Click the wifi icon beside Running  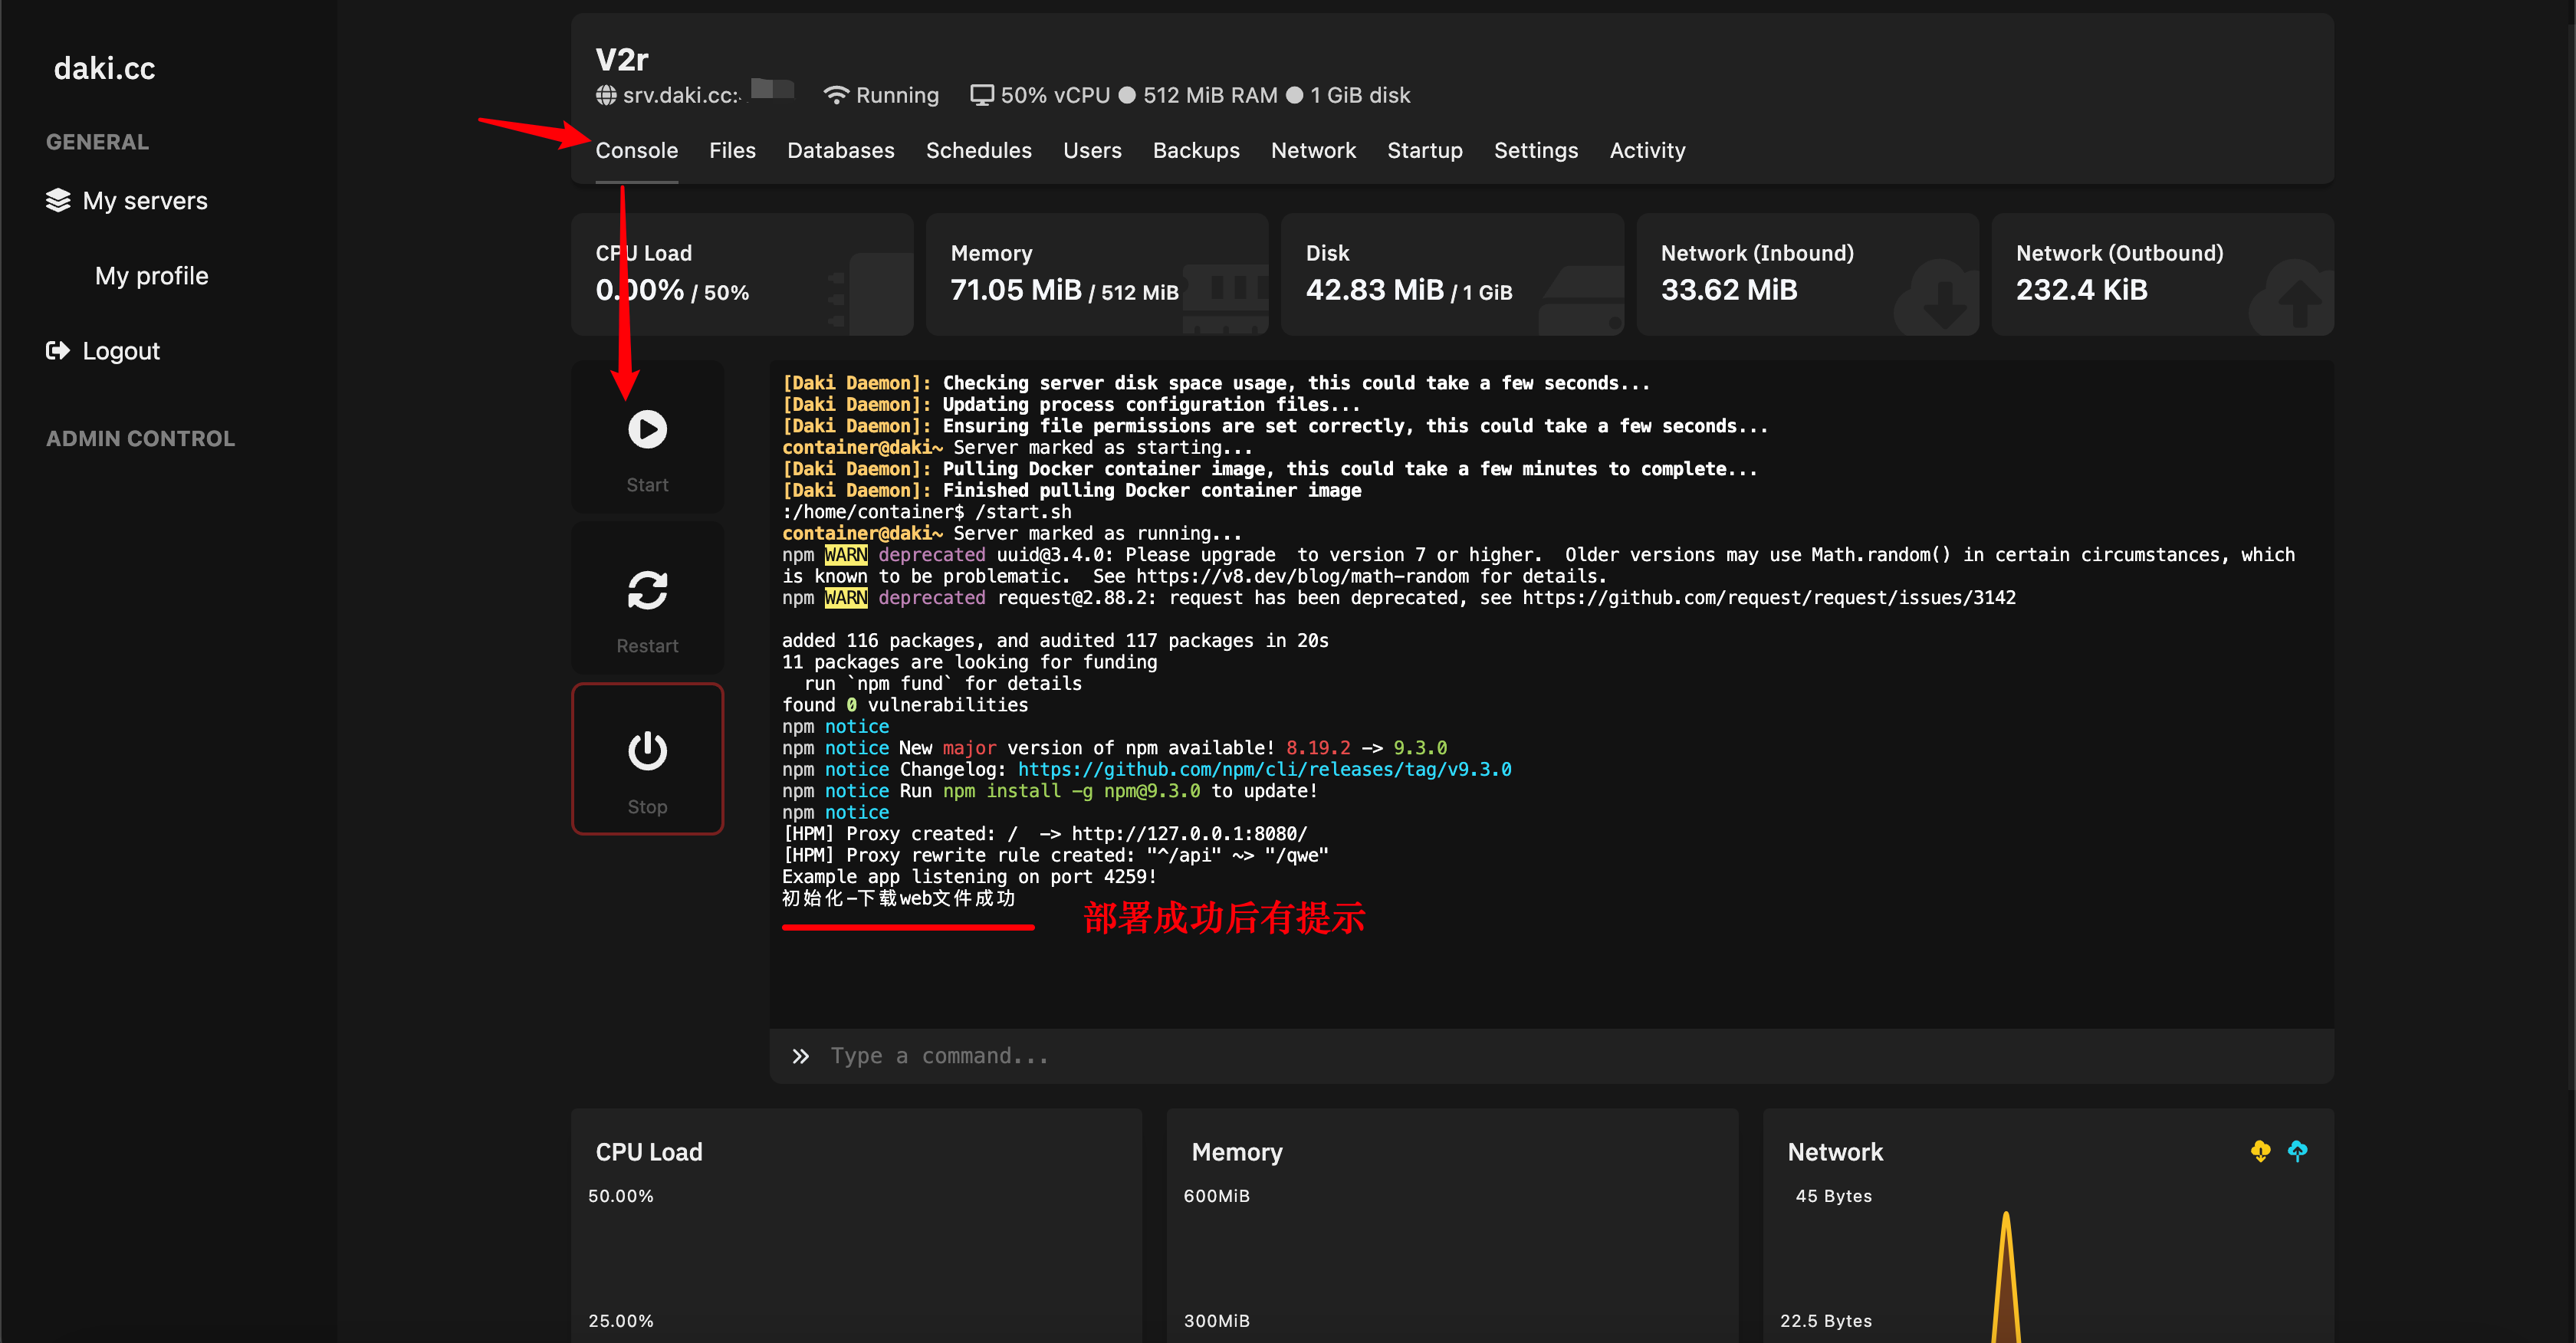836,95
